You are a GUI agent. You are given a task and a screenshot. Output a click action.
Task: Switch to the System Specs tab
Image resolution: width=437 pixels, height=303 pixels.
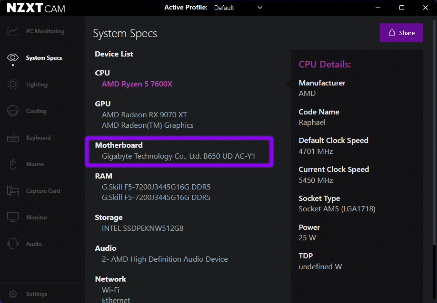click(x=43, y=57)
